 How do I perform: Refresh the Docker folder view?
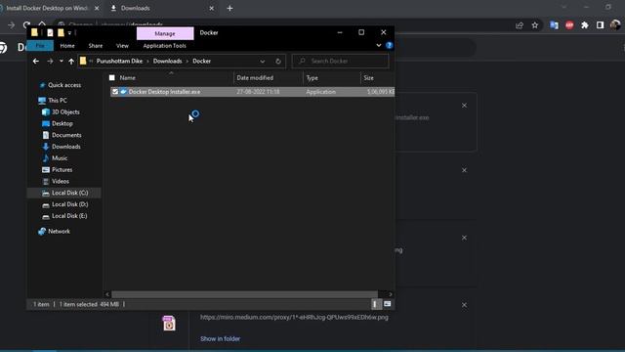coord(277,61)
